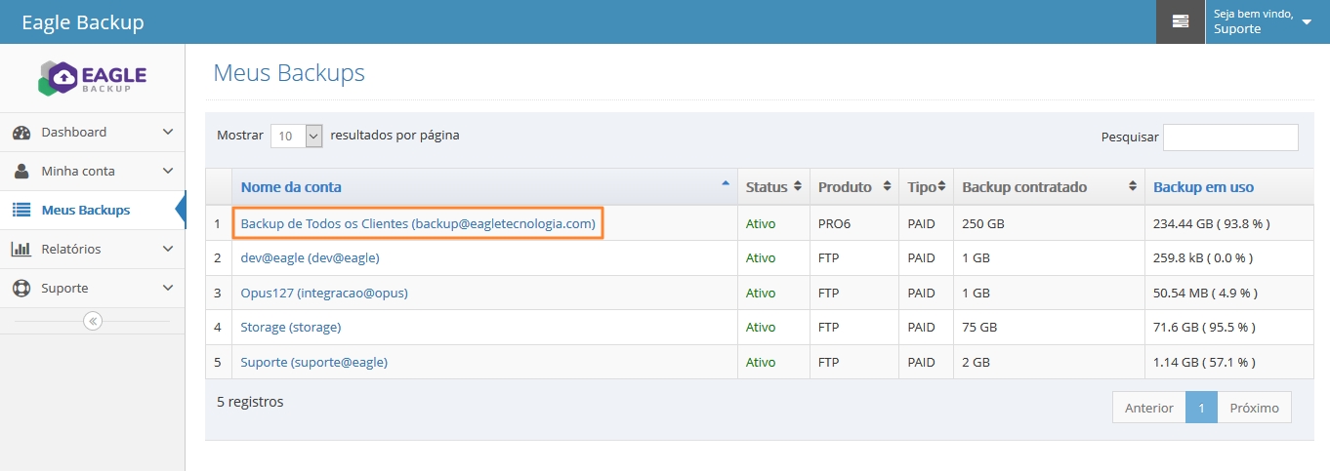Expand the Dashboard menu chevron
1330x471 pixels.
pyautogui.click(x=168, y=133)
